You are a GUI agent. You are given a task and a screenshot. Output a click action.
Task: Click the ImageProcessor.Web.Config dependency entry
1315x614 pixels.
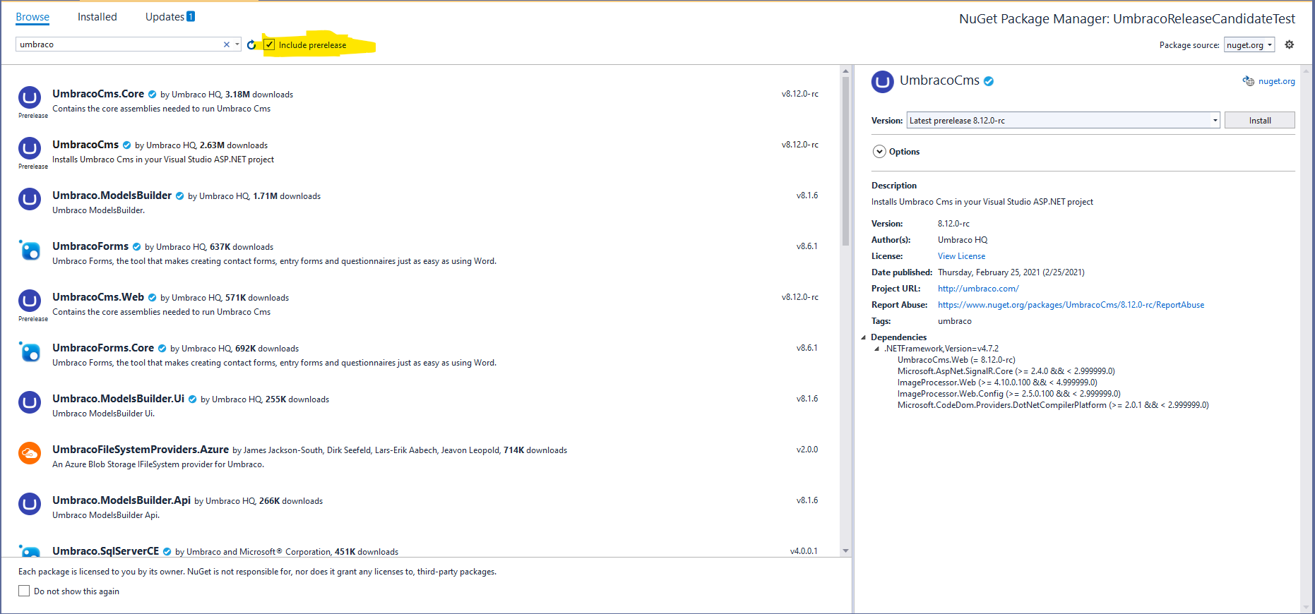1008,394
